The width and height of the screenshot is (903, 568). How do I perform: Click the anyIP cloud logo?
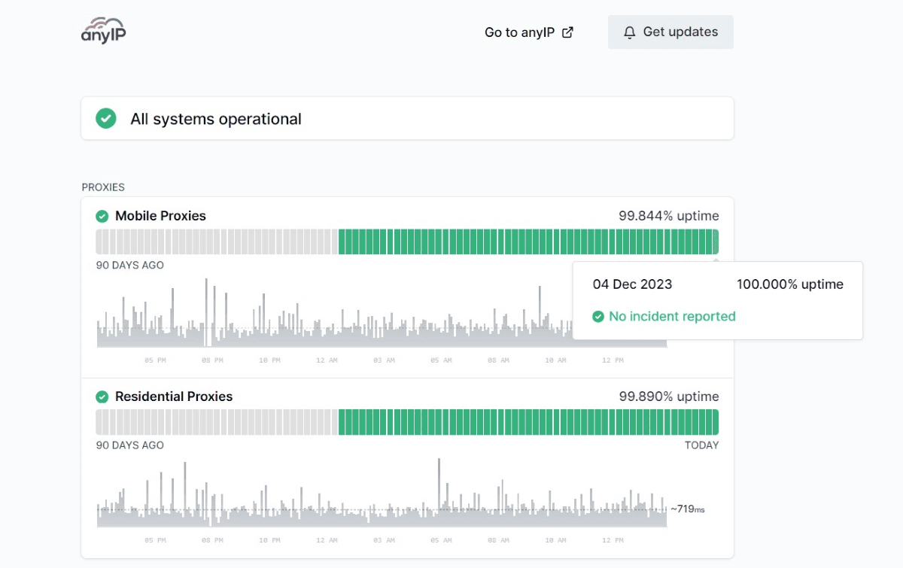103,31
